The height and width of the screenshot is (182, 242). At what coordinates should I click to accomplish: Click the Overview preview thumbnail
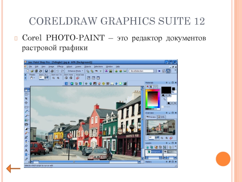[161, 127]
